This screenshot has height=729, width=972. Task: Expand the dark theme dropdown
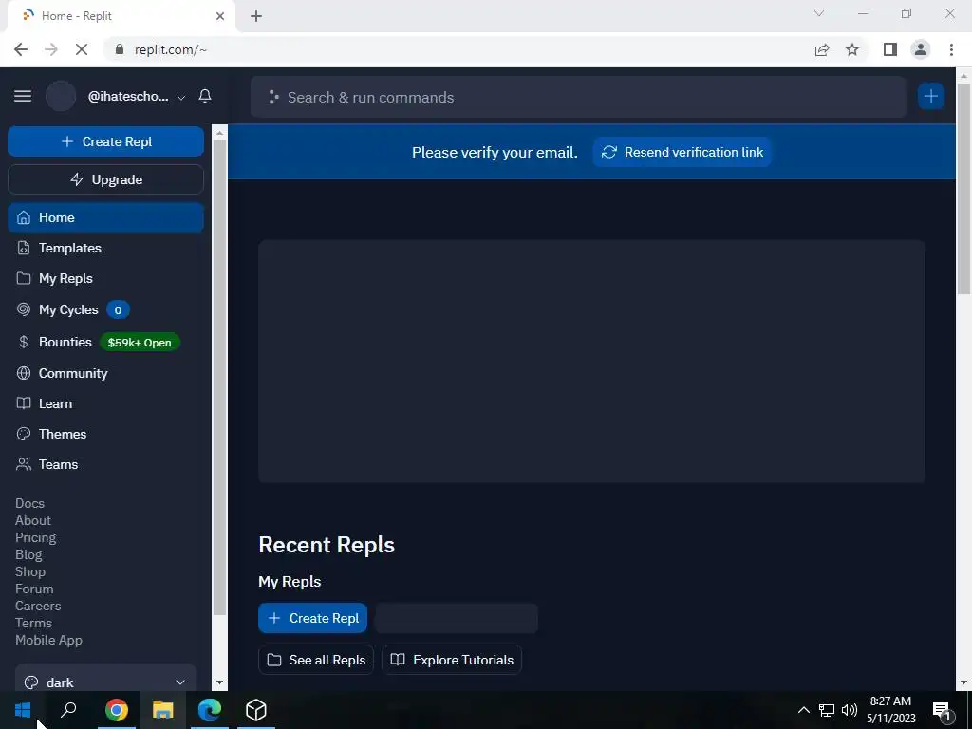106,682
